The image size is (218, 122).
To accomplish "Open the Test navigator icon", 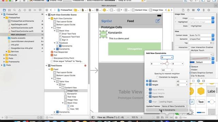I will point(25,10).
